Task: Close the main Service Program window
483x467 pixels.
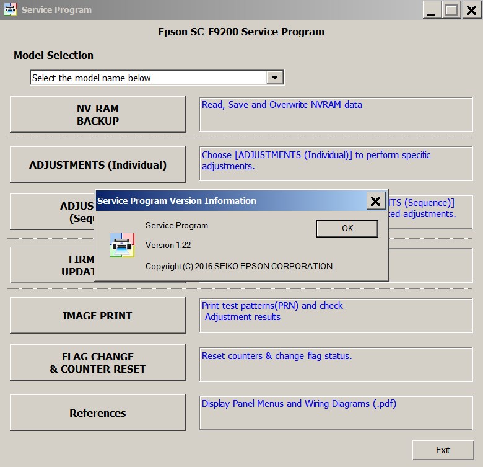Action: pyautogui.click(x=472, y=10)
